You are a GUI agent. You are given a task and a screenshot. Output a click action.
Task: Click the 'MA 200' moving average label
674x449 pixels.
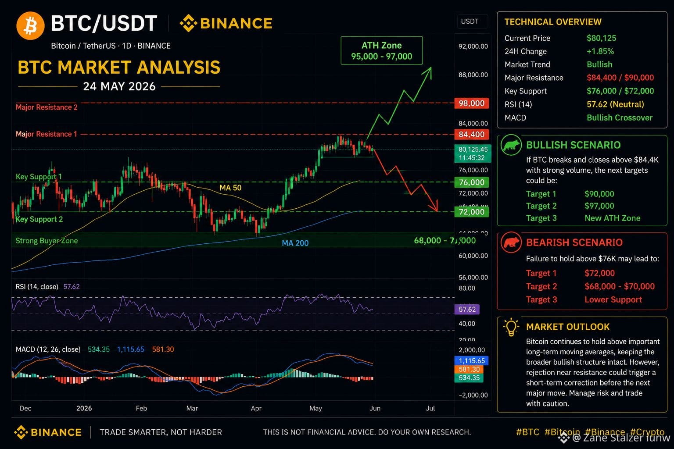(295, 243)
